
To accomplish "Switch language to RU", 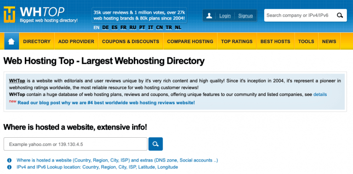I will tap(133, 28).
